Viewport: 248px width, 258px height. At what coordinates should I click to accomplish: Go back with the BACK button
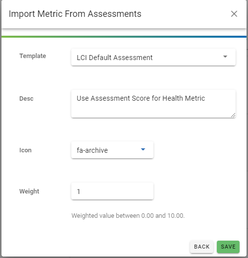pyautogui.click(x=201, y=247)
